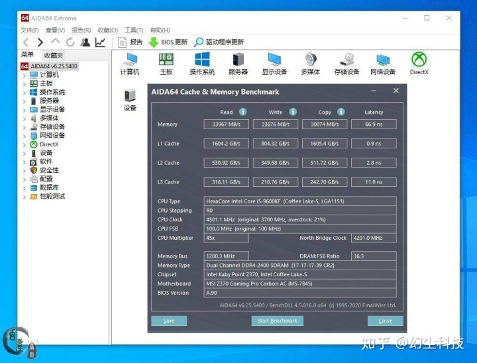Open the 报告(R) menu
The image size is (477, 363).
coord(81,30)
